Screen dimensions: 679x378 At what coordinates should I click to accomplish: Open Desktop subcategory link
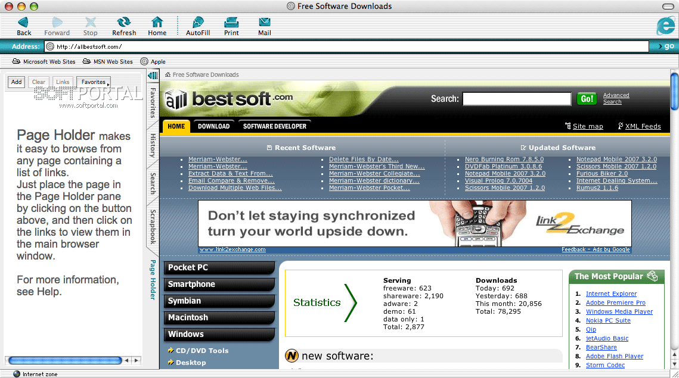191,363
